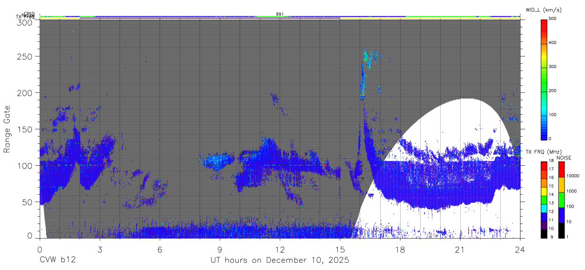Select the 50 range gate tick label
Viewport: 585px width, 270px height.
click(x=27, y=202)
